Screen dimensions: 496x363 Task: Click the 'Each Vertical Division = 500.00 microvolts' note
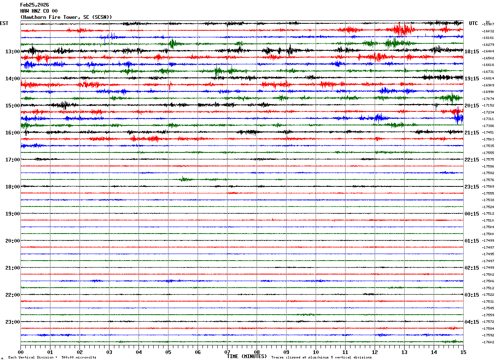point(52,358)
